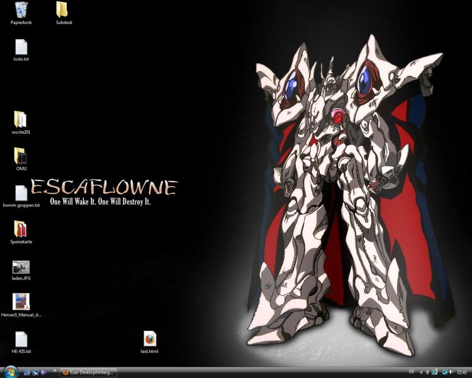The height and width of the screenshot is (378, 472).
Task: Show hidden system tray icons arrow
Action: [421, 372]
